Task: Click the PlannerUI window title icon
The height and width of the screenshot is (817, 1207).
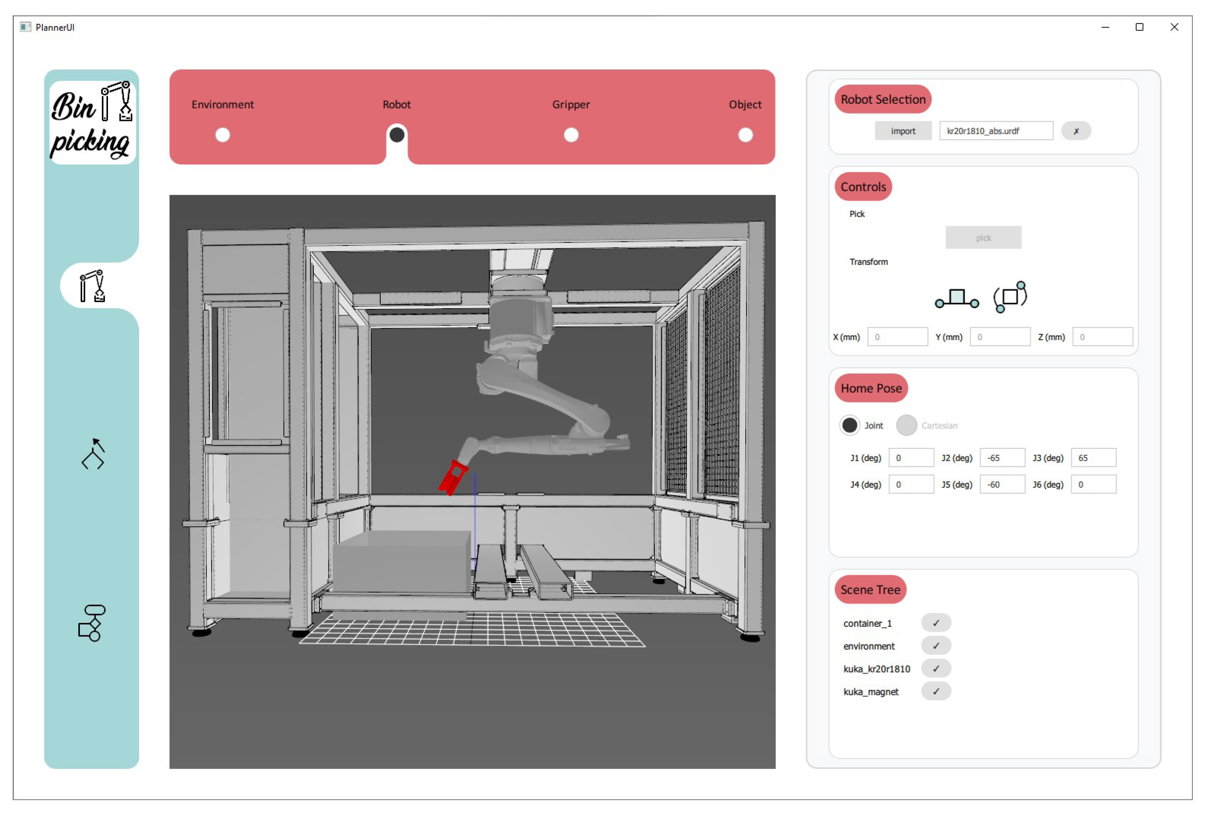Action: (25, 27)
